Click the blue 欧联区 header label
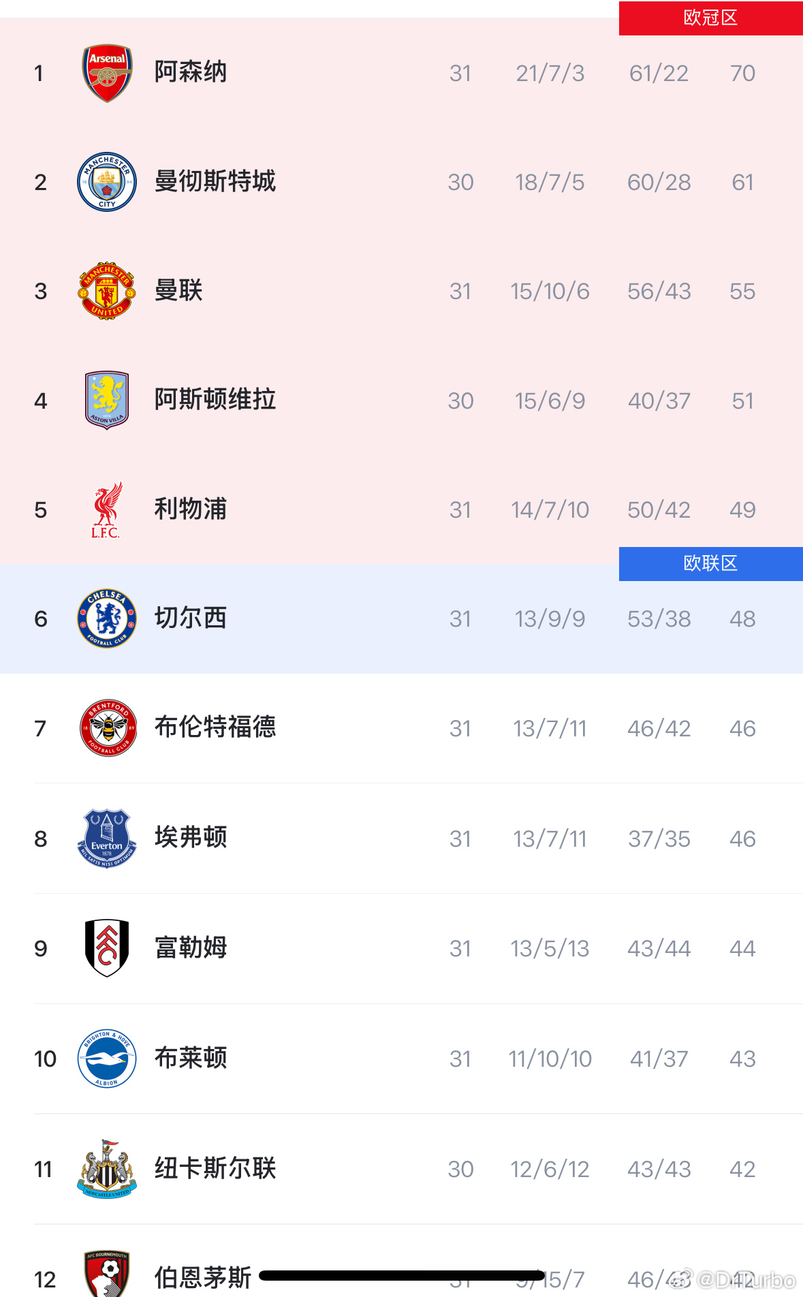 [710, 563]
